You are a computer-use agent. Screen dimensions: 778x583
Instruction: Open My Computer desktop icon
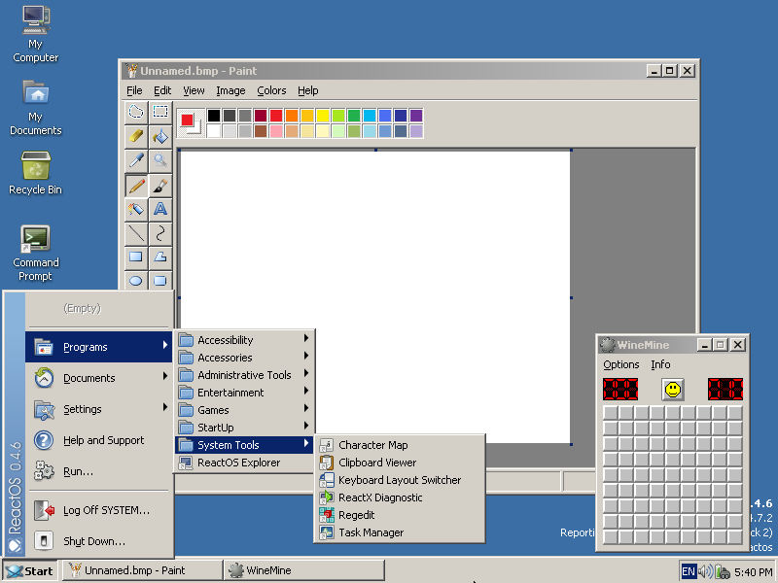pyautogui.click(x=36, y=34)
